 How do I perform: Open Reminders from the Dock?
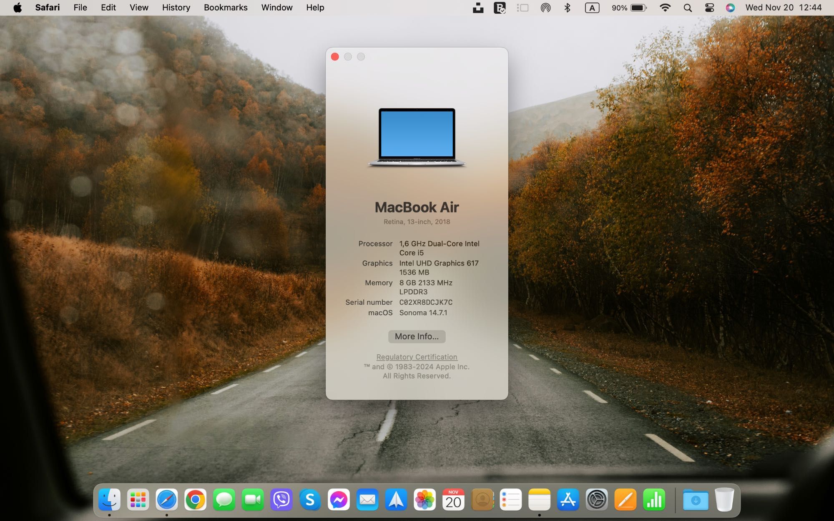(x=510, y=499)
